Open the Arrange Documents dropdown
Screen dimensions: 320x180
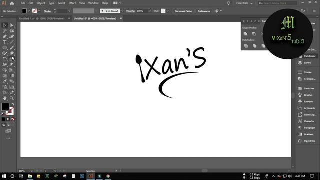click(117, 3)
